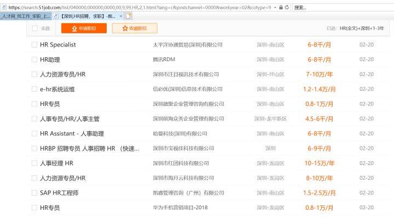This screenshot has width=394, height=218.
Task: Click the security lock icon in address bar
Action: pyautogui.click(x=281, y=7)
